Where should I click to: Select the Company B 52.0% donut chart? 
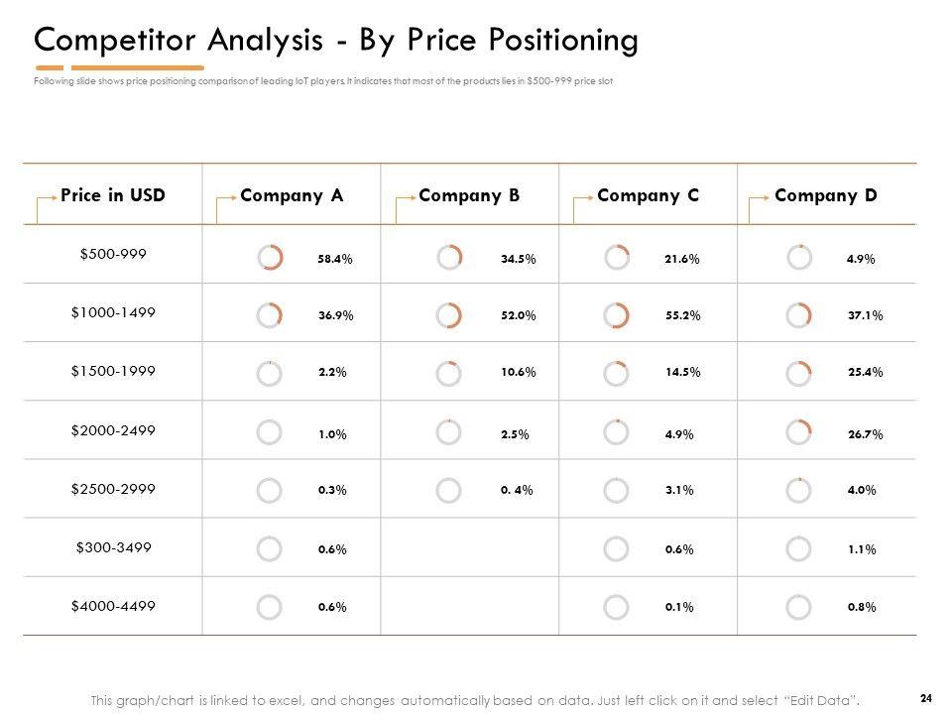pyautogui.click(x=448, y=315)
